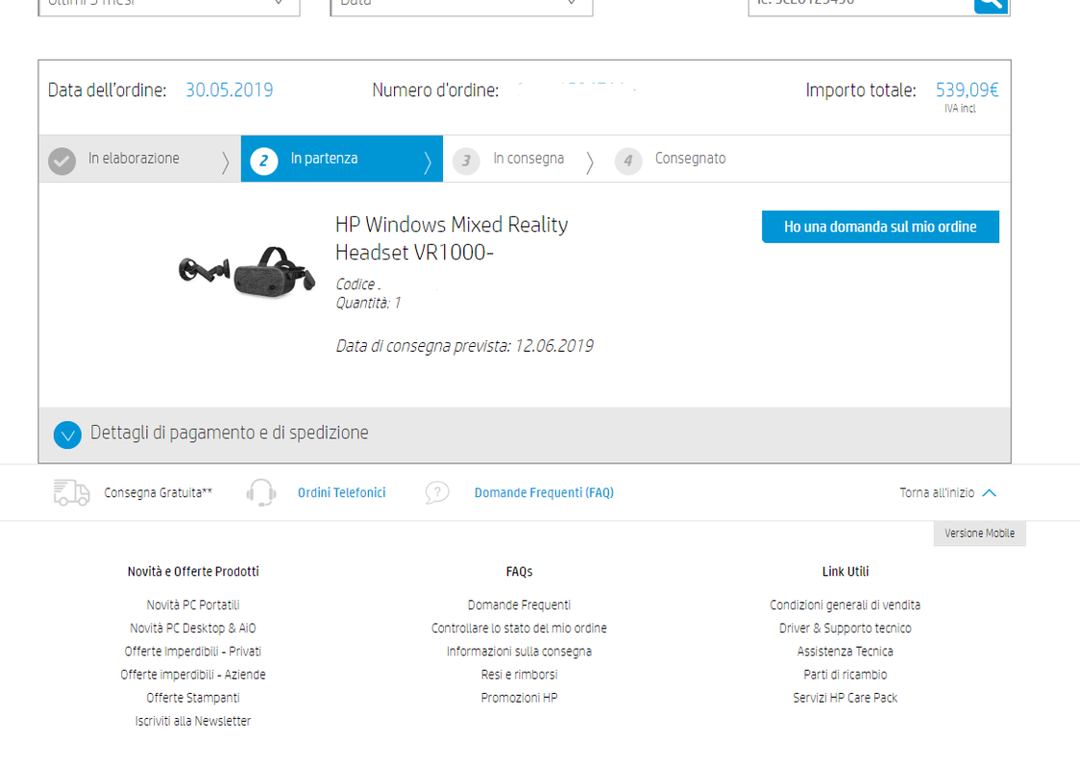Click the step 4 circle icon
The image size is (1080, 769).
click(x=628, y=161)
